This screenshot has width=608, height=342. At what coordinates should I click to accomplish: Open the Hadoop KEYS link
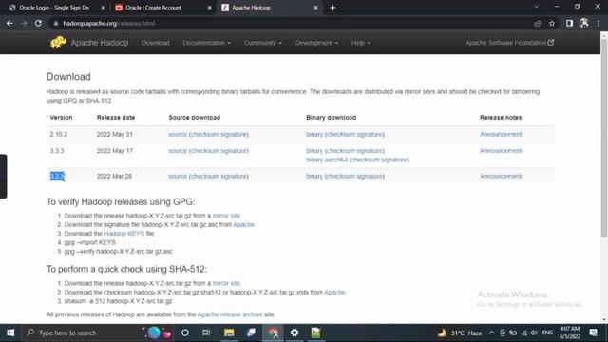[x=124, y=234]
